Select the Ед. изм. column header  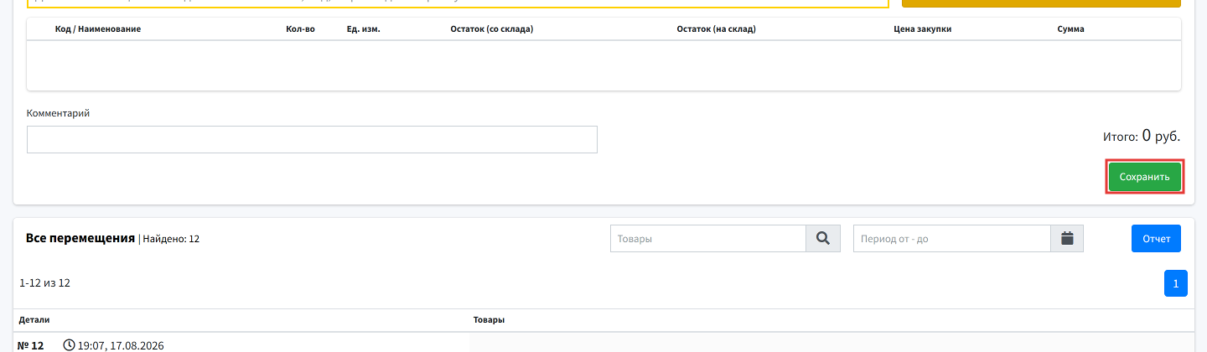click(x=364, y=29)
